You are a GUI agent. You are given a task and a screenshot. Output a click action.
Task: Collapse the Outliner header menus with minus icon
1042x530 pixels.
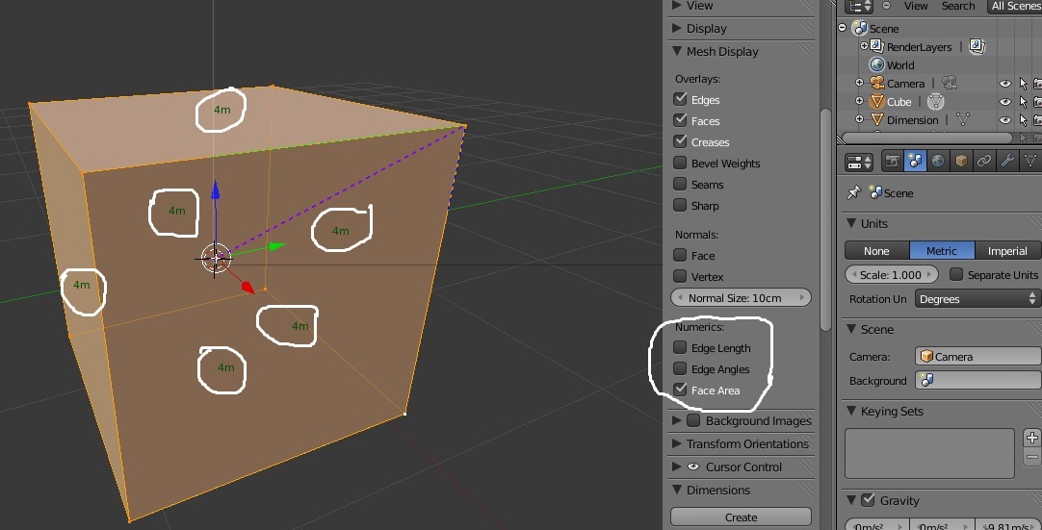tap(887, 6)
